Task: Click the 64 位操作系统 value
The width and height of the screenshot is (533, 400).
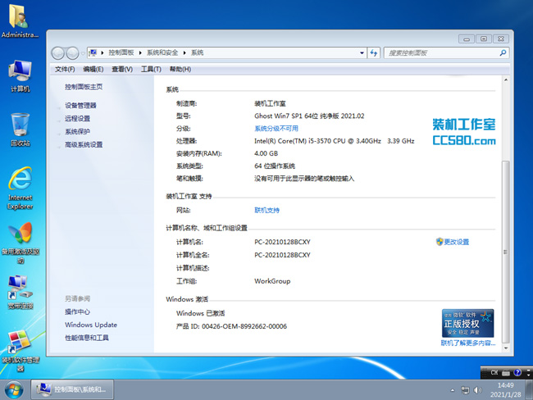Action: 275,166
